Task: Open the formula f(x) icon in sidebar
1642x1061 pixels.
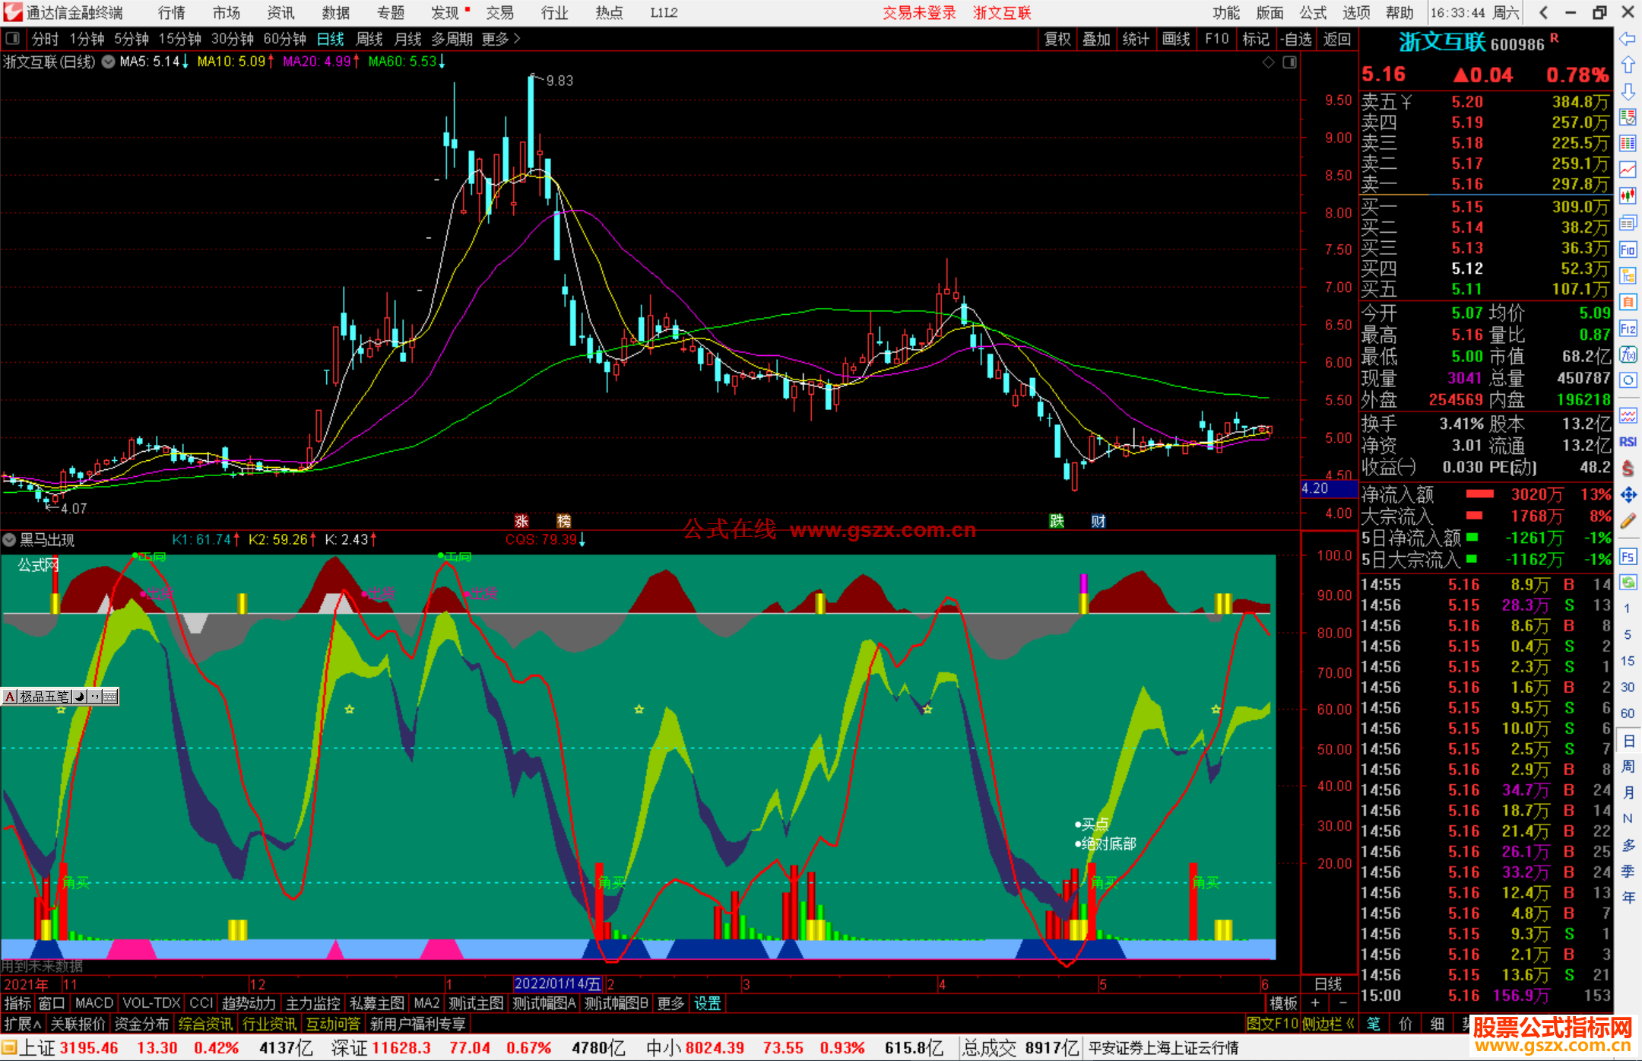Action: pyautogui.click(x=1628, y=354)
